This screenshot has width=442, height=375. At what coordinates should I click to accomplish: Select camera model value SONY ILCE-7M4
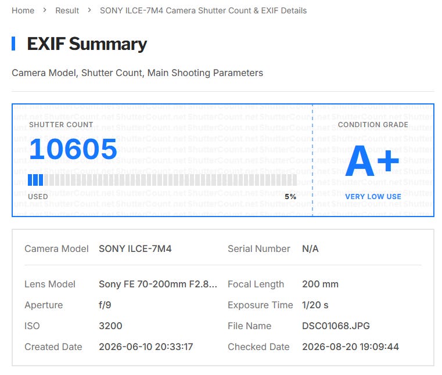135,249
